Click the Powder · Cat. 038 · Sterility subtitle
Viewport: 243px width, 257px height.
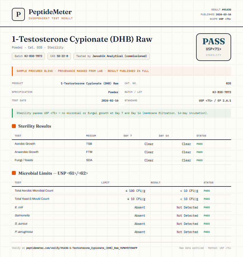[38, 47]
